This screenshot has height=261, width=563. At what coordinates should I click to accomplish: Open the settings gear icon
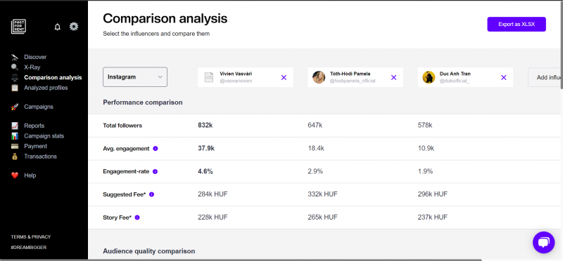click(x=74, y=27)
